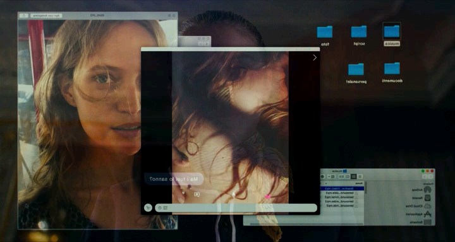This screenshot has width=455, height=242.
Task: Go back in the musica Finder window
Action: 430,176
